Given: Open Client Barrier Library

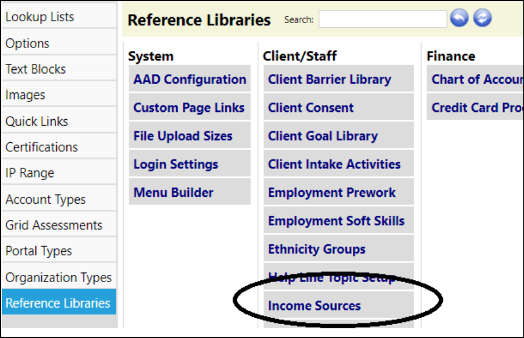Looking at the screenshot, I should coord(339,80).
